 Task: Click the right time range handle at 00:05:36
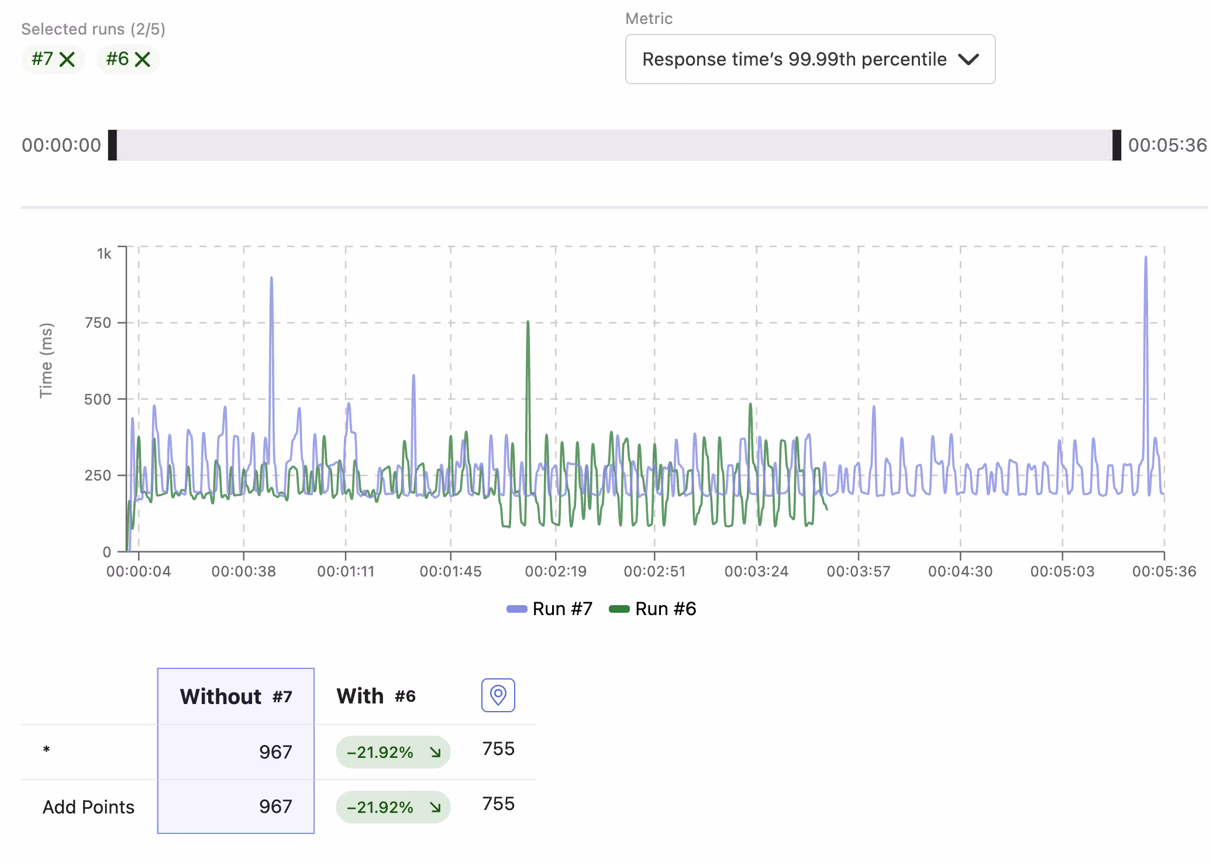(x=1116, y=145)
